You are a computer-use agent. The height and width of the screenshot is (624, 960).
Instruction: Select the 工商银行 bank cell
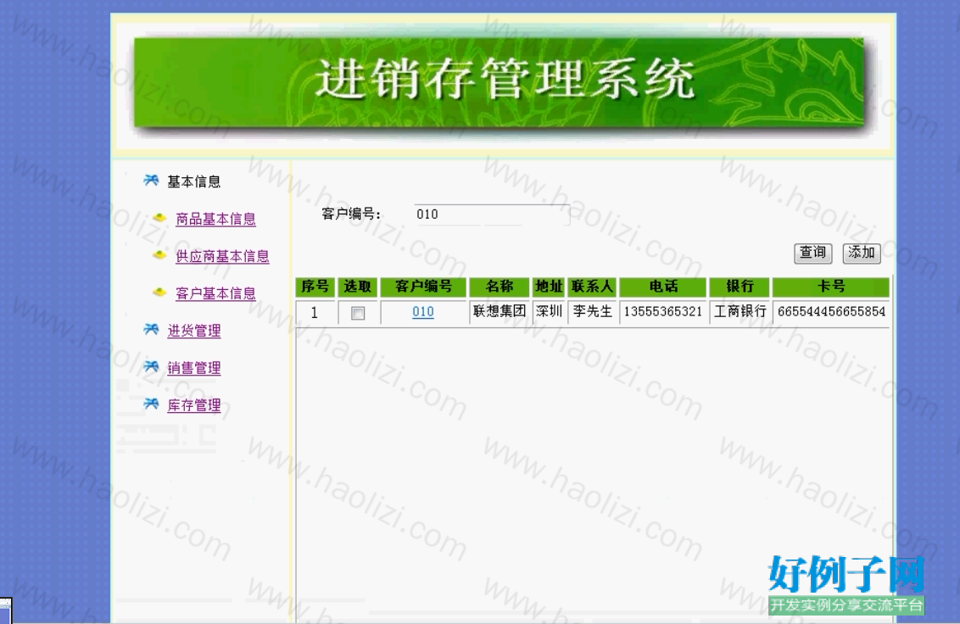(x=740, y=312)
